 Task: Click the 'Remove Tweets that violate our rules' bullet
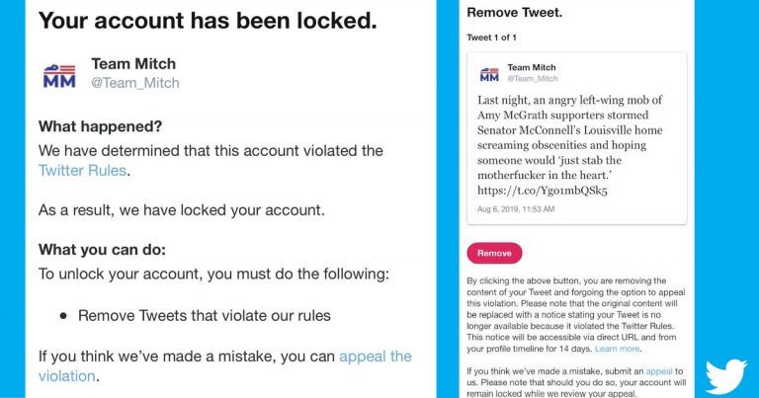205,316
